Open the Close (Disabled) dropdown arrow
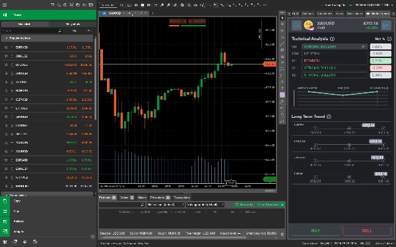Image resolution: width=396 pixels, height=247 pixels. [282, 205]
